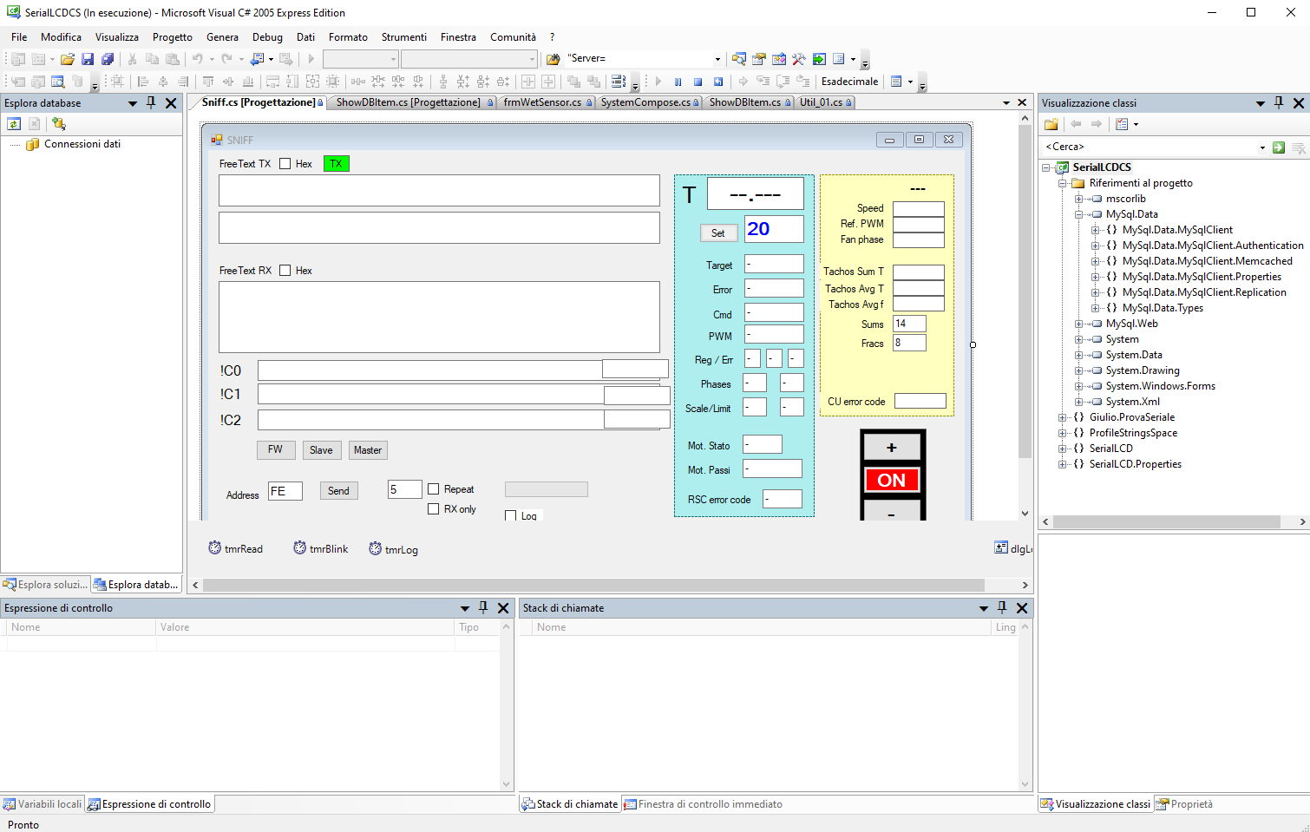Pause debugging with Break All icon

point(678,82)
